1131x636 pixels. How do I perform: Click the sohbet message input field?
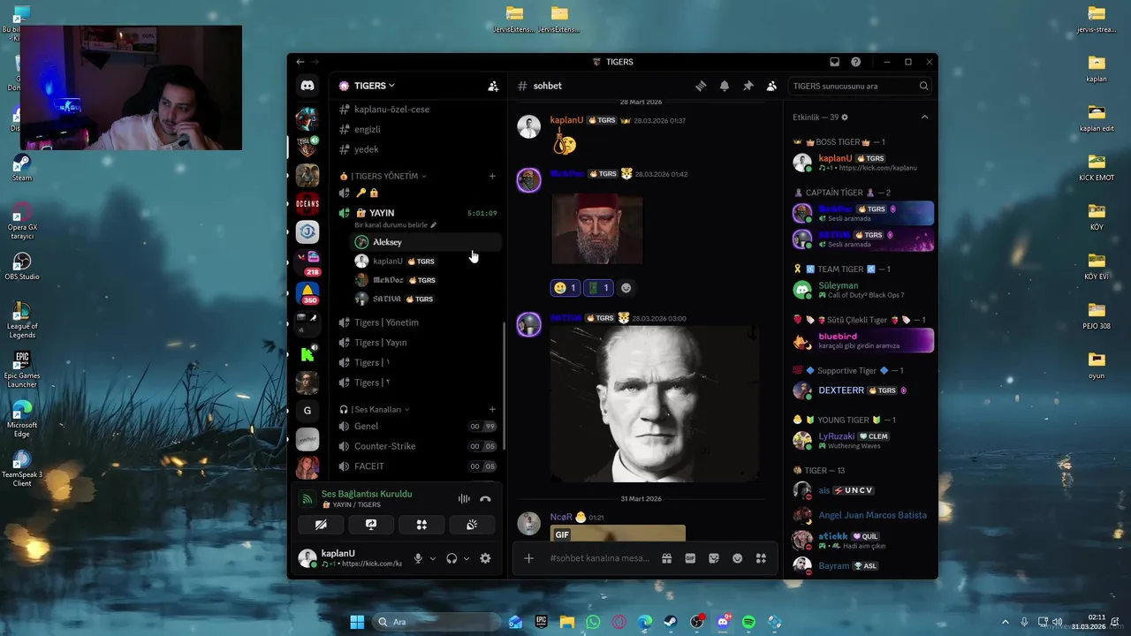click(600, 558)
